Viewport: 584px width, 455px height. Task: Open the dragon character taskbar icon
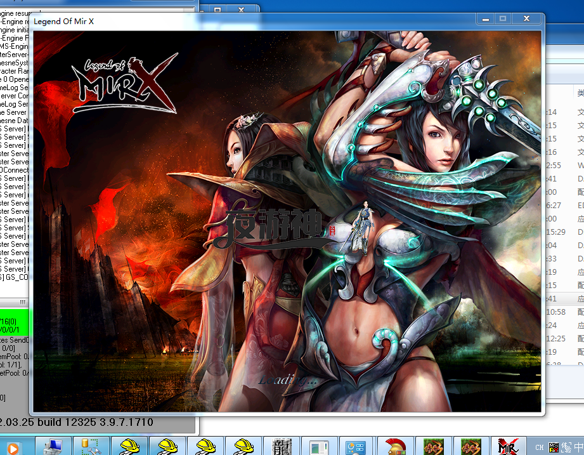(x=281, y=446)
